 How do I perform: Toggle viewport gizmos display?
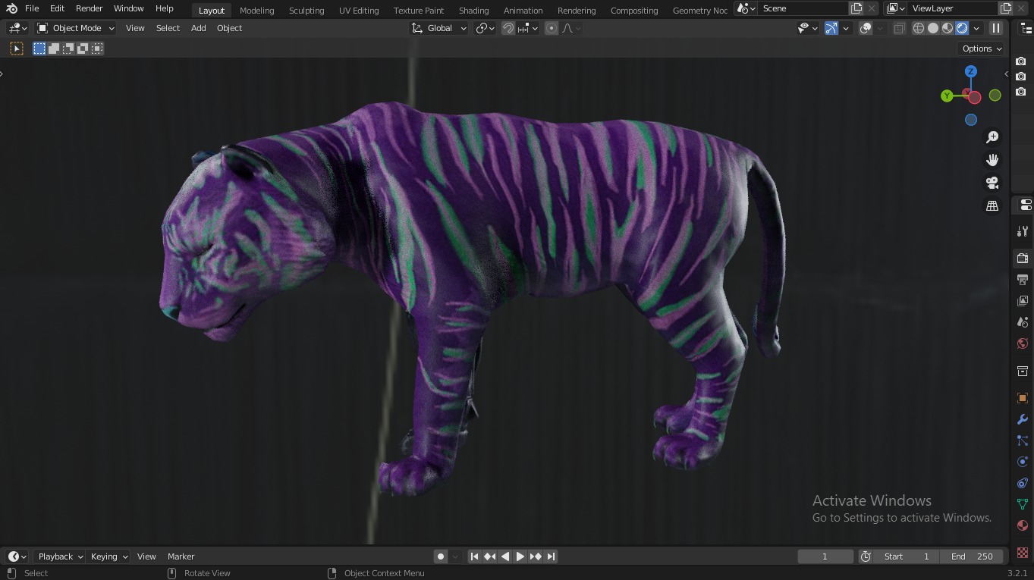(x=831, y=28)
